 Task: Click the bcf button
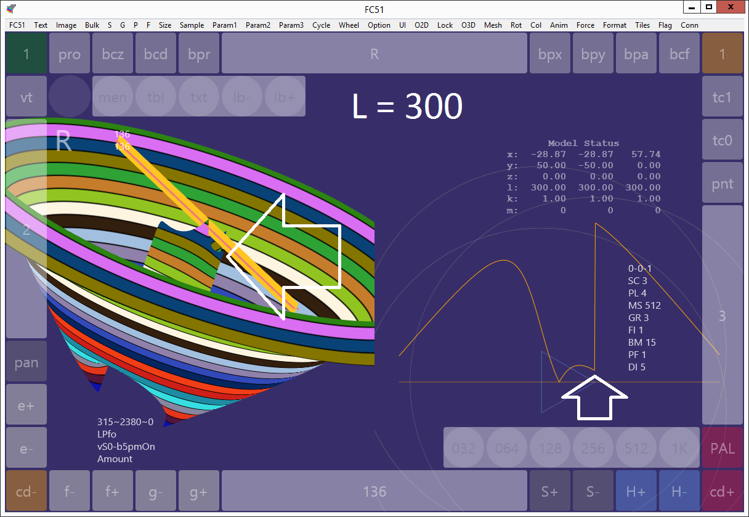tap(679, 54)
